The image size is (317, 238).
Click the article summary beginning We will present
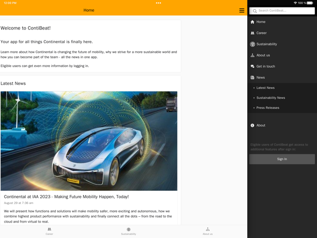(88, 216)
